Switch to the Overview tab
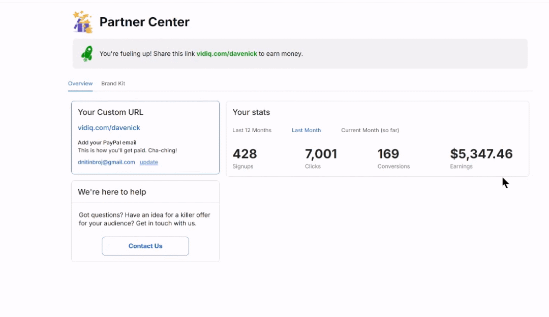The width and height of the screenshot is (549, 317). [x=80, y=84]
